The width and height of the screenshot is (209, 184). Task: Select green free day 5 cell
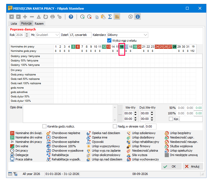73,47
